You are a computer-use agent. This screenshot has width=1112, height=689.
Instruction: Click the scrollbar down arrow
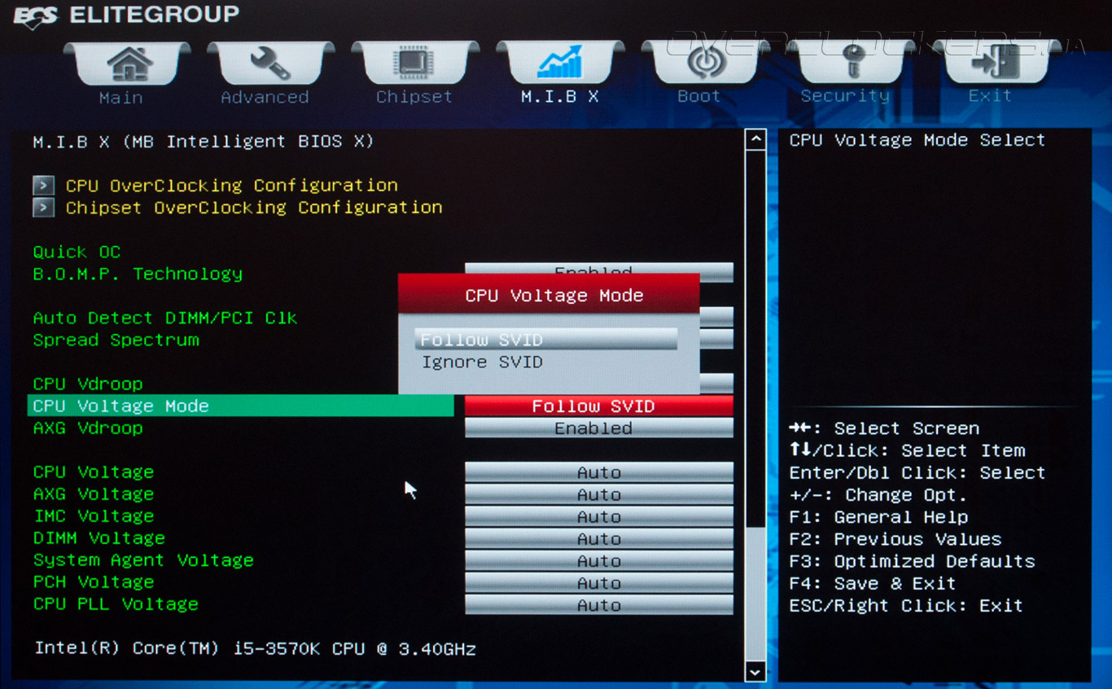coord(755,671)
